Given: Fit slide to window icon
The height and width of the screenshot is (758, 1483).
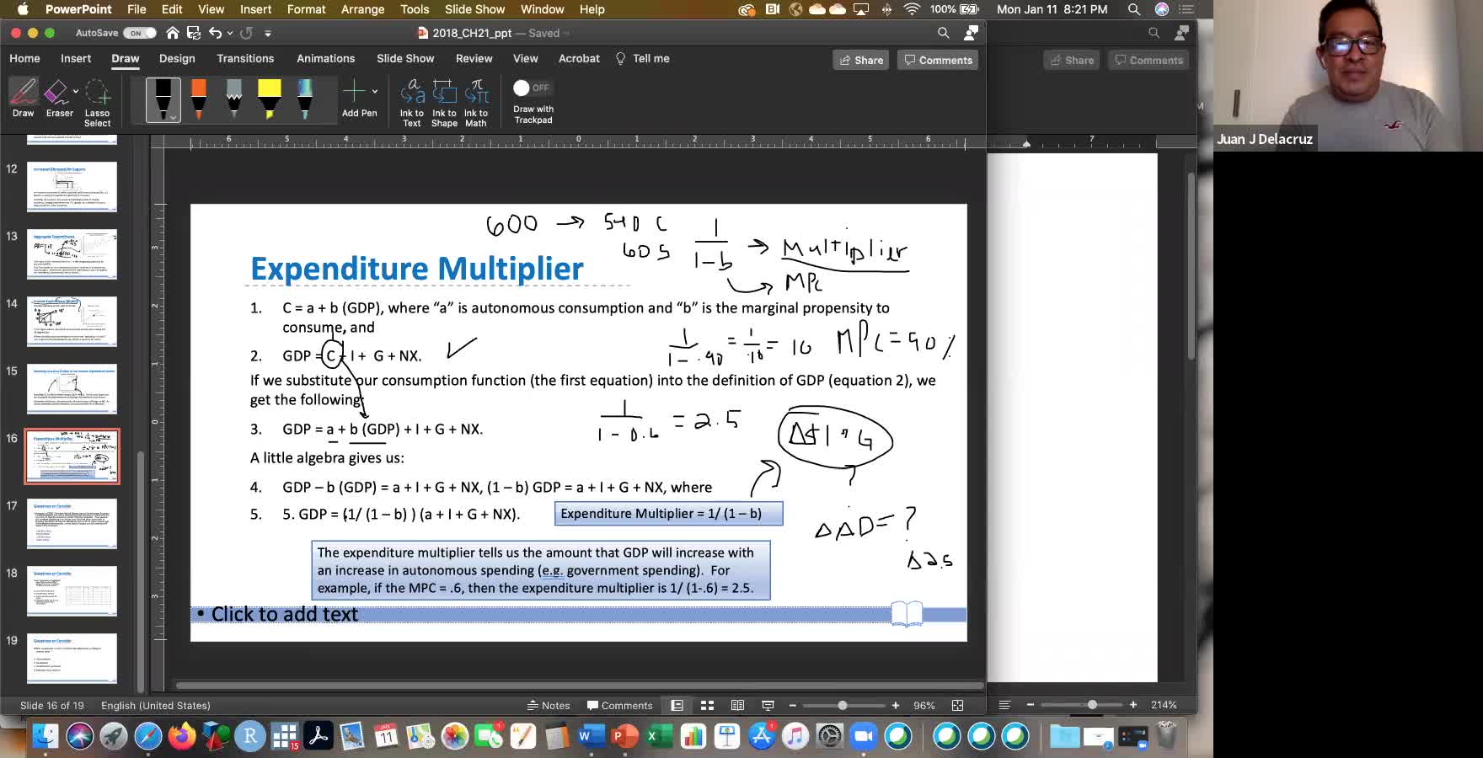Looking at the screenshot, I should (x=957, y=705).
